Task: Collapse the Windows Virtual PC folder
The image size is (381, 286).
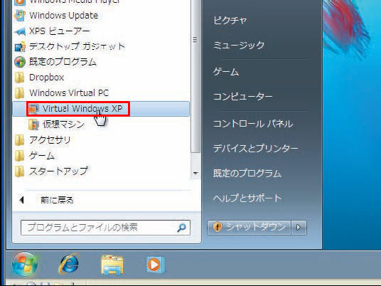Action: pyautogui.click(x=61, y=93)
